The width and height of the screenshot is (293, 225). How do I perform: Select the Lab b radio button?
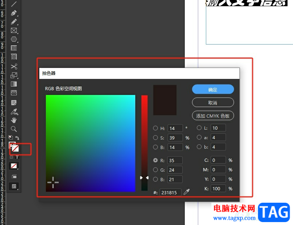pos(199,147)
